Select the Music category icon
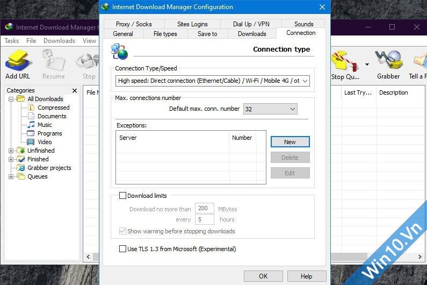This screenshot has height=285, width=427. 31,125
